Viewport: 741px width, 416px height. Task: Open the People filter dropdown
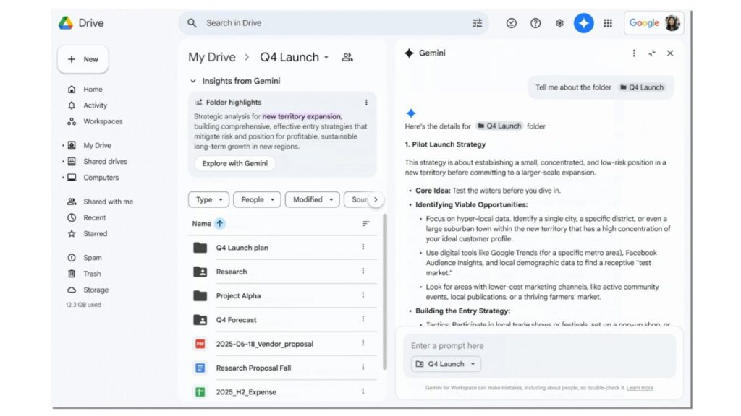point(257,199)
